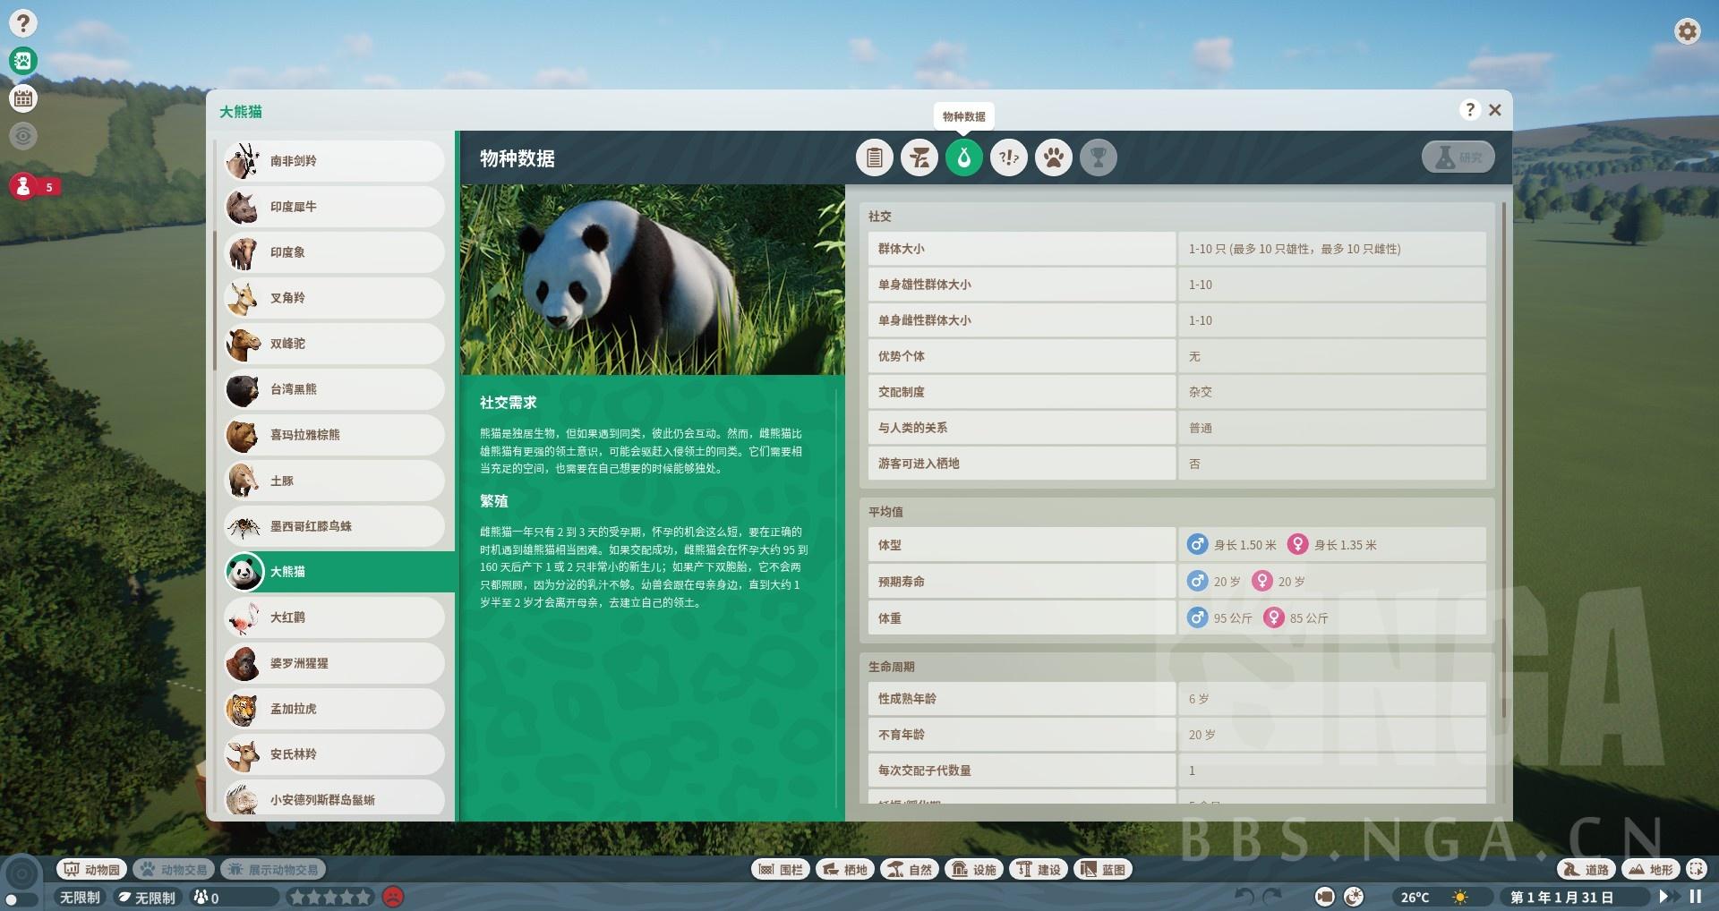
Task: Select 土豚 in the animal list
Action: [334, 481]
